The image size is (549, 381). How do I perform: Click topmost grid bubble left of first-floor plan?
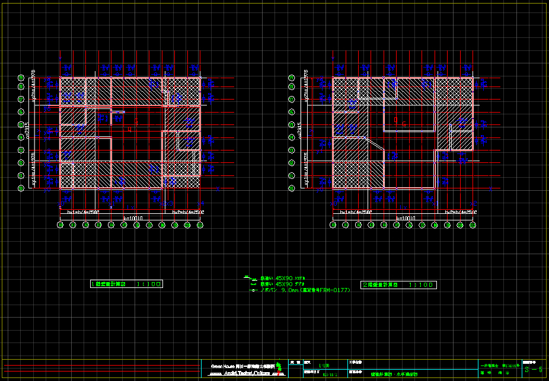[x=21, y=78]
